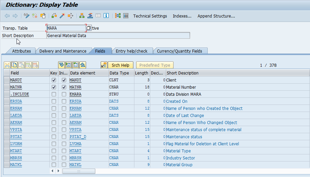The image size is (310, 177).
Task: Open the blue information icon
Action: (x=106, y=16)
